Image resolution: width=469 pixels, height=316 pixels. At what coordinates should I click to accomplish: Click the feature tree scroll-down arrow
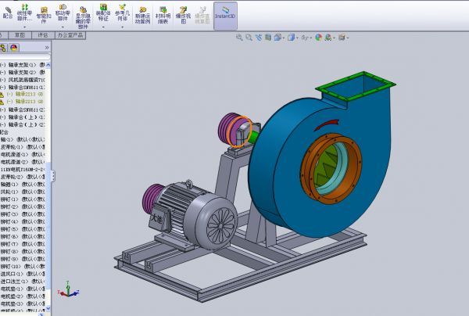point(48,308)
